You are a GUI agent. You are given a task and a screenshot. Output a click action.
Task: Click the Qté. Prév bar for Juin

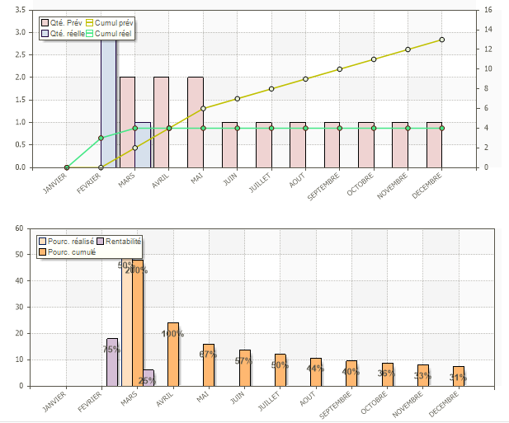229,144
